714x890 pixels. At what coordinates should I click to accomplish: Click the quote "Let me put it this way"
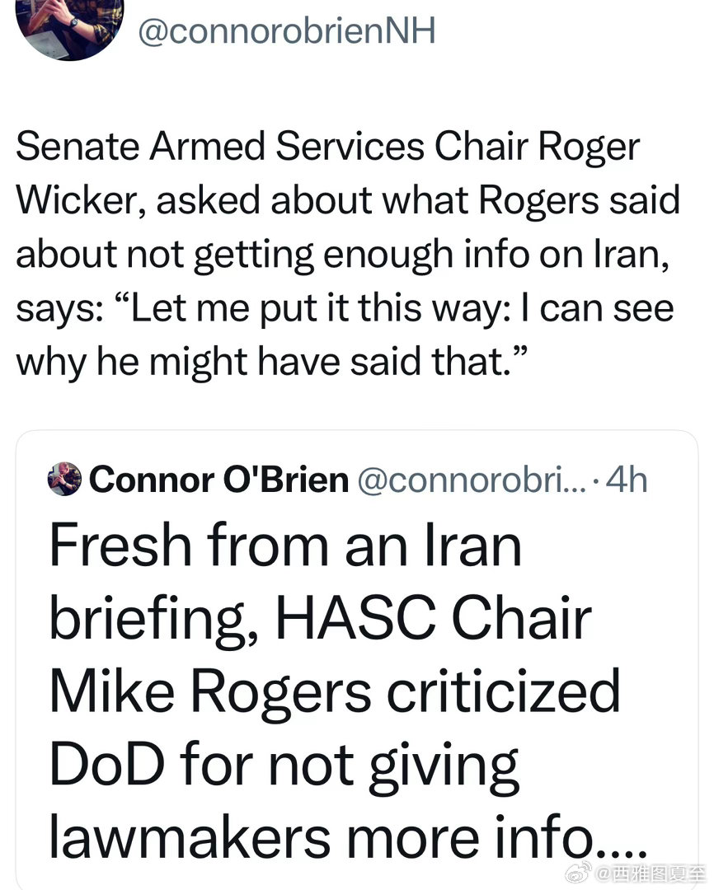305,308
